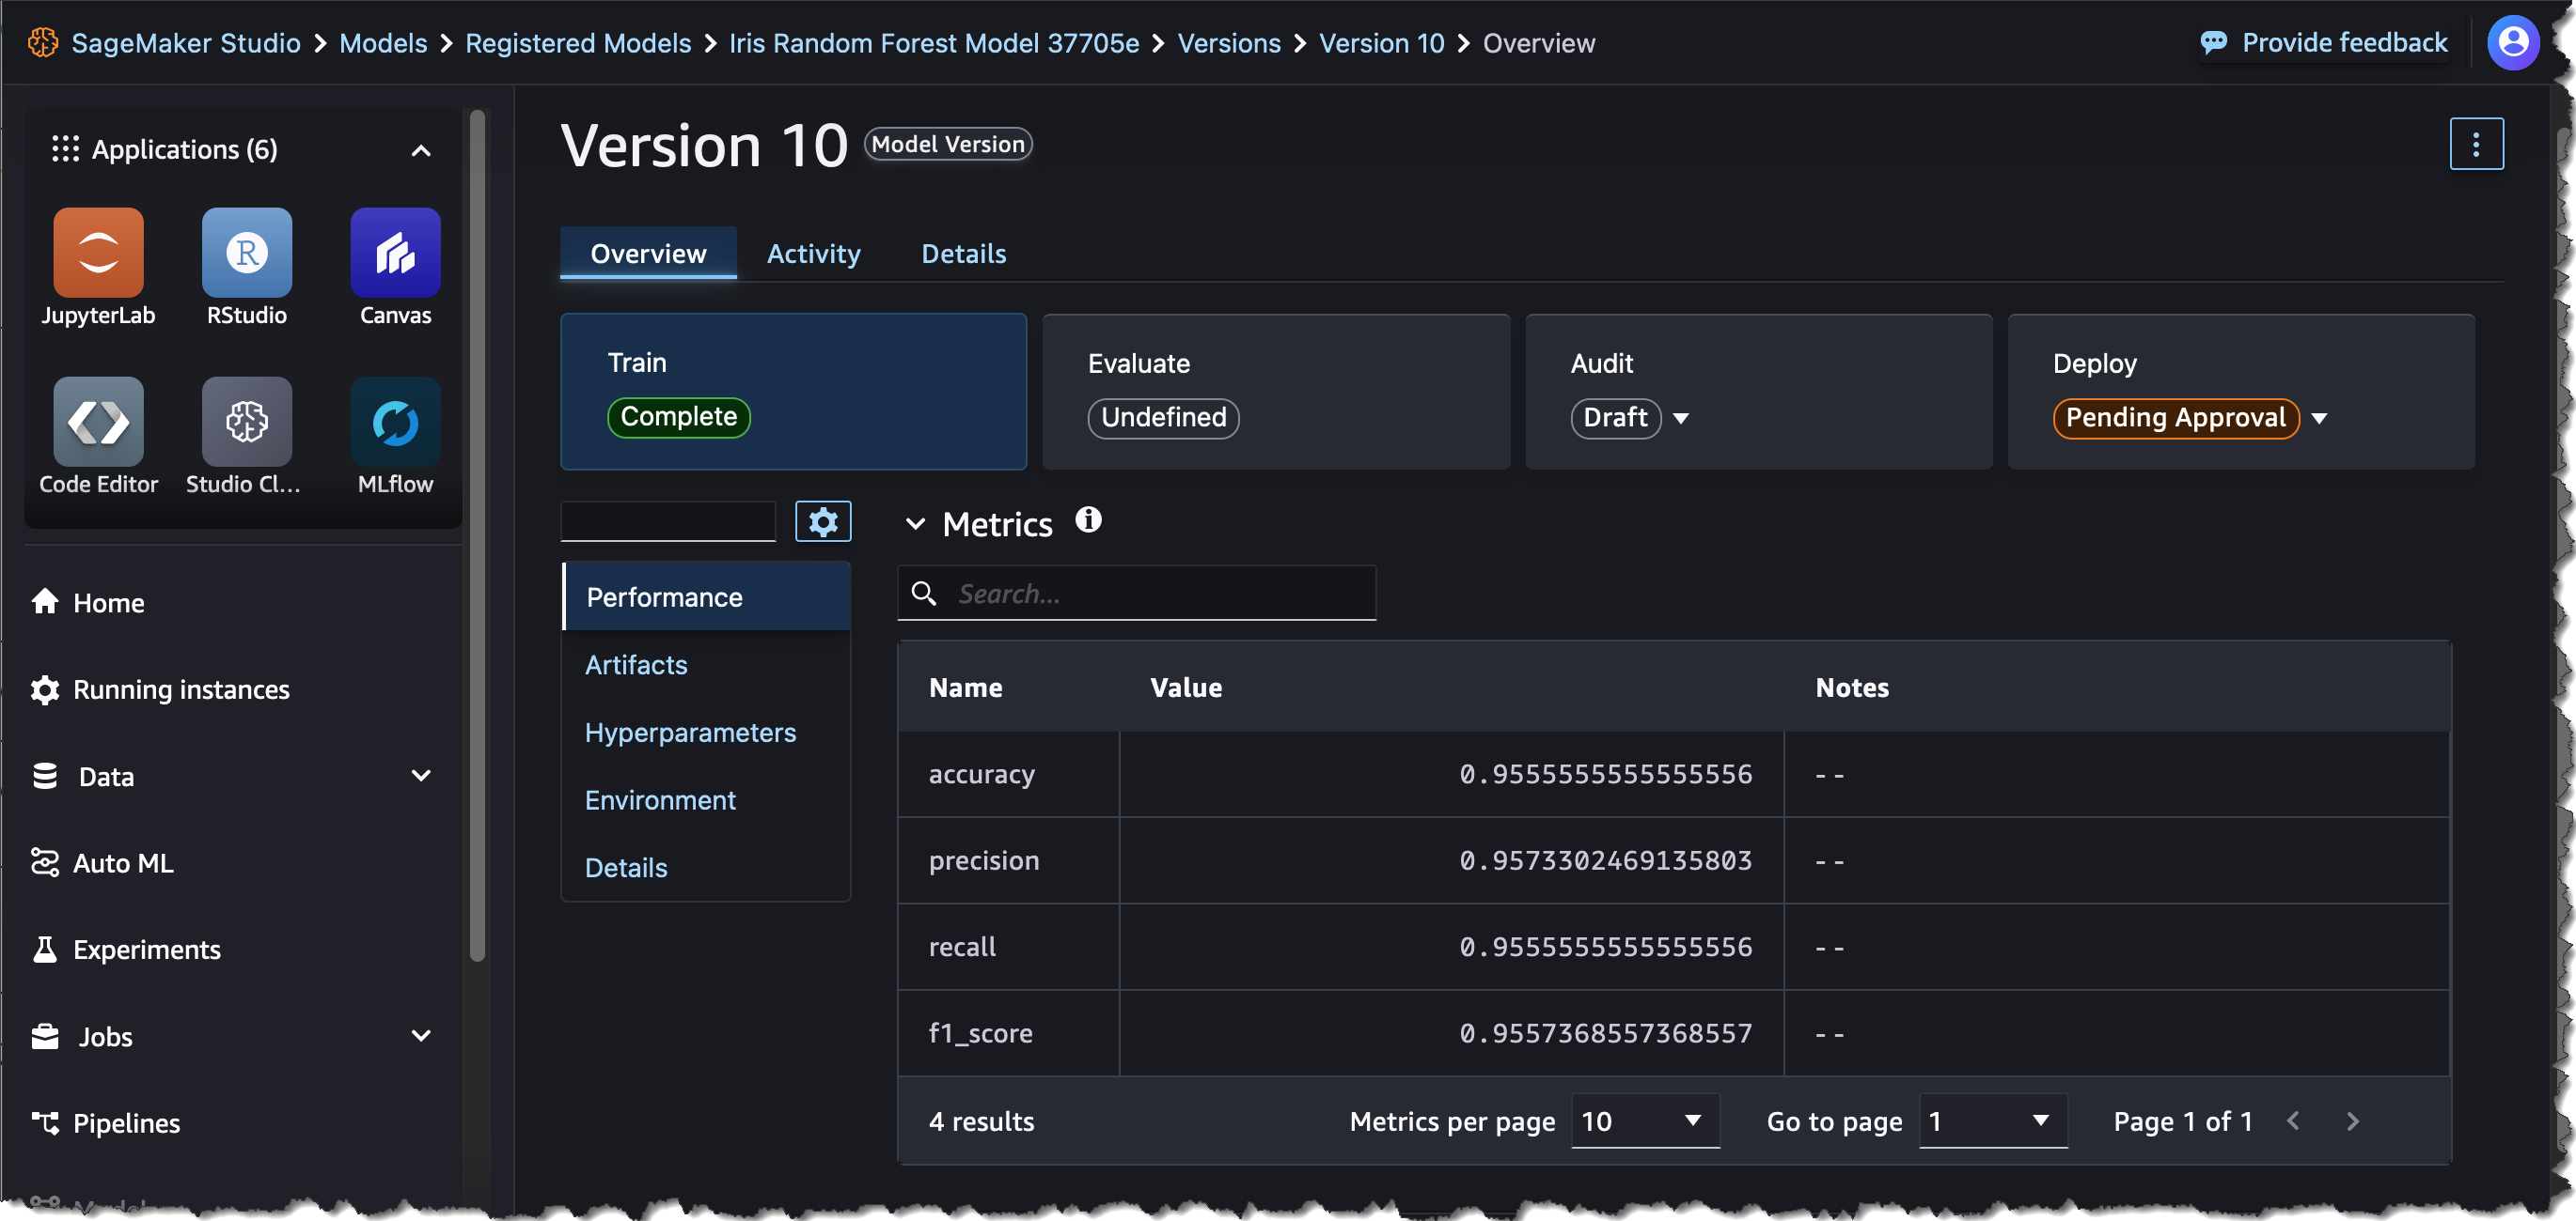Collapse the Applications panel chevron
Viewport: 2576px width, 1221px height.
421,151
